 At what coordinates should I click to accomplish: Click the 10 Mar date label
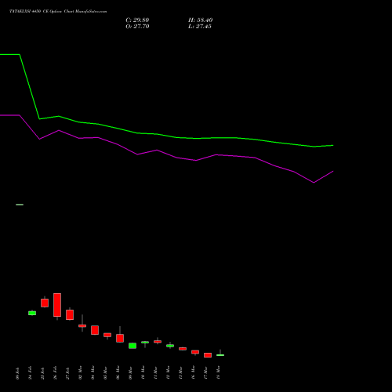143,372
